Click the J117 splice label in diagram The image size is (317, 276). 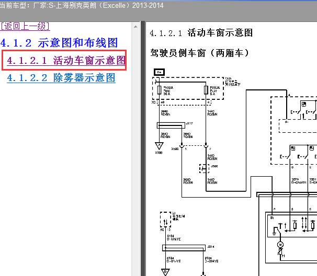(x=189, y=123)
